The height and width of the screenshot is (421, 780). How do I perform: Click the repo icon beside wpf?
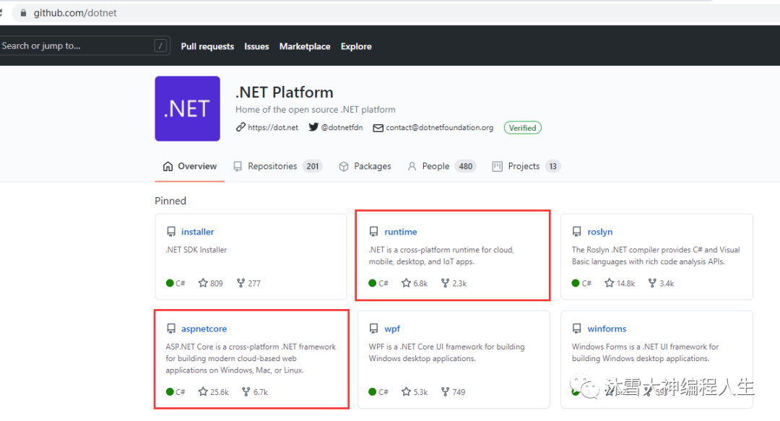click(x=373, y=329)
